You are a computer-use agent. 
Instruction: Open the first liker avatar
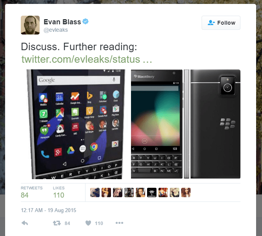coord(95,192)
